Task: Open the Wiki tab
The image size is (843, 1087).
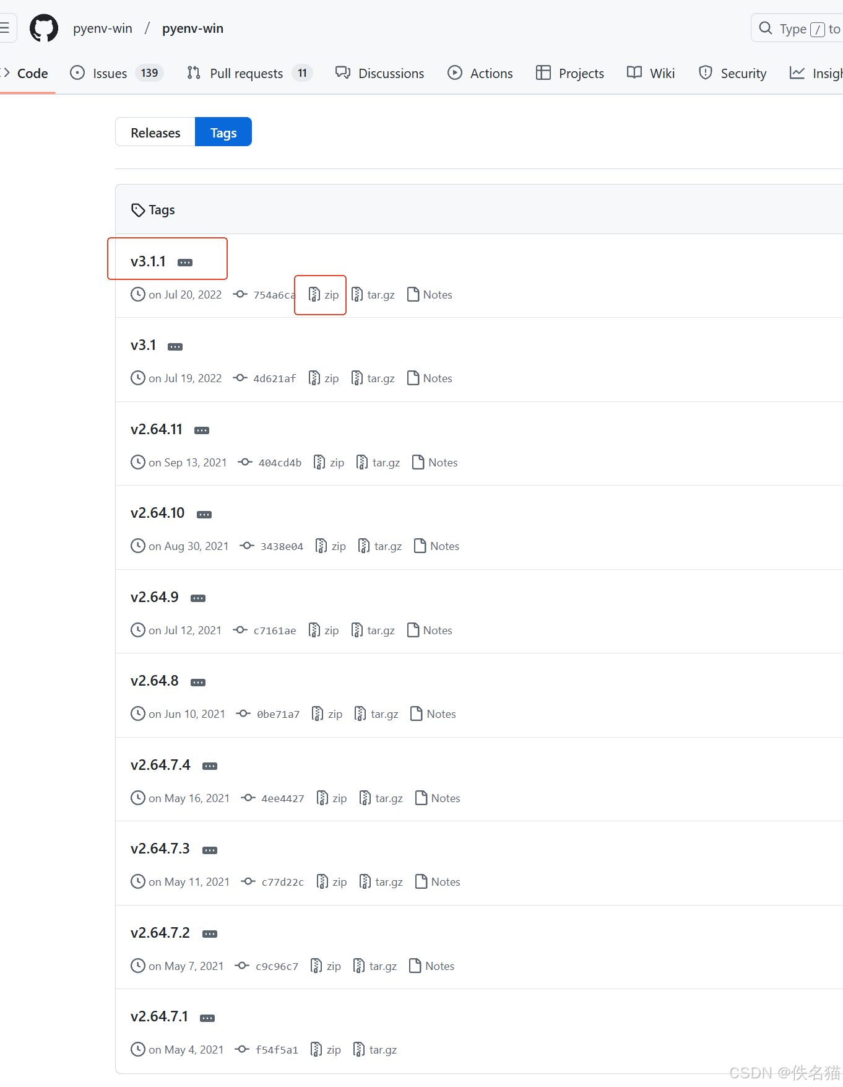Action: click(651, 73)
